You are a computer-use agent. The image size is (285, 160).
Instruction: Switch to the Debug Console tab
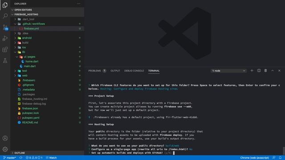coord(134,71)
